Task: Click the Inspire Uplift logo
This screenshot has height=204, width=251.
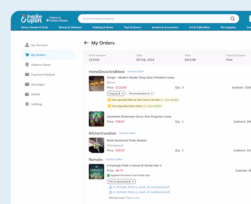Action: [32, 19]
